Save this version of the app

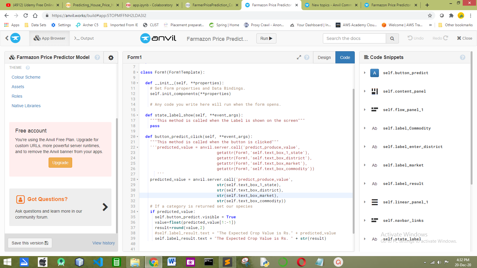30,243
